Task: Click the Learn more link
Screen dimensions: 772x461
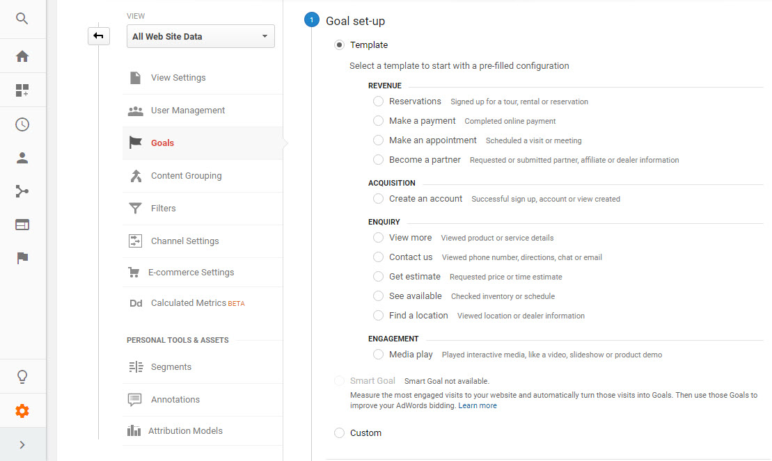Action: (478, 406)
